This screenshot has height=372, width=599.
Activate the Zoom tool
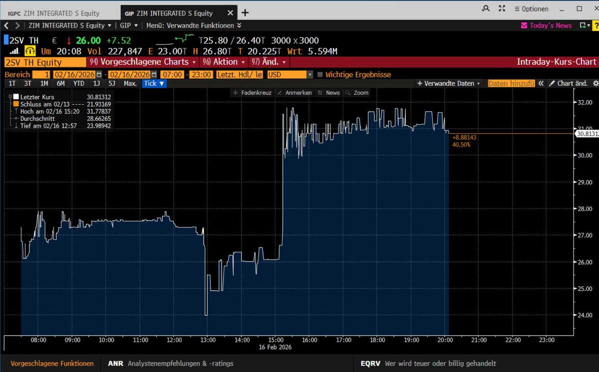pos(357,93)
